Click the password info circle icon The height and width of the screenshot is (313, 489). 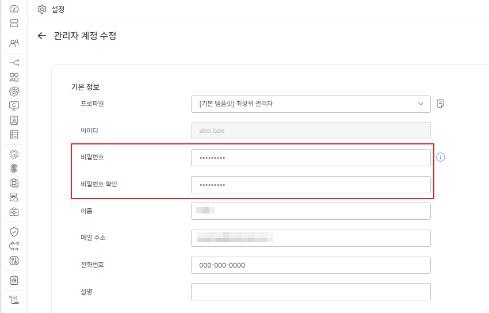(441, 157)
